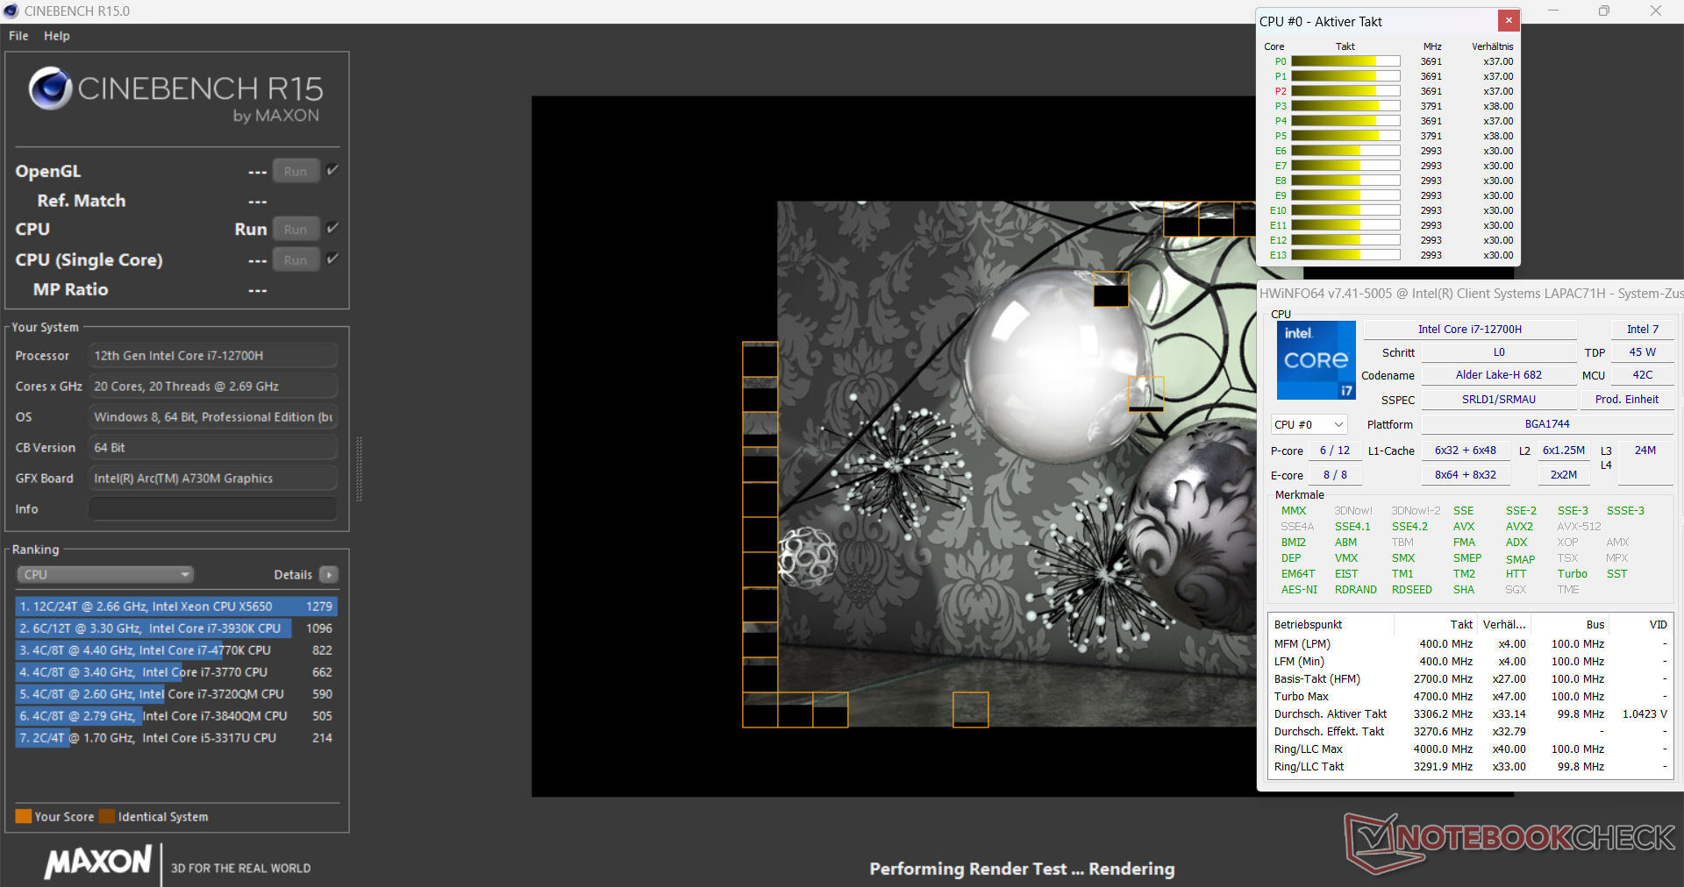Click the 'VID' column header in HWiNFO table

tap(1658, 625)
